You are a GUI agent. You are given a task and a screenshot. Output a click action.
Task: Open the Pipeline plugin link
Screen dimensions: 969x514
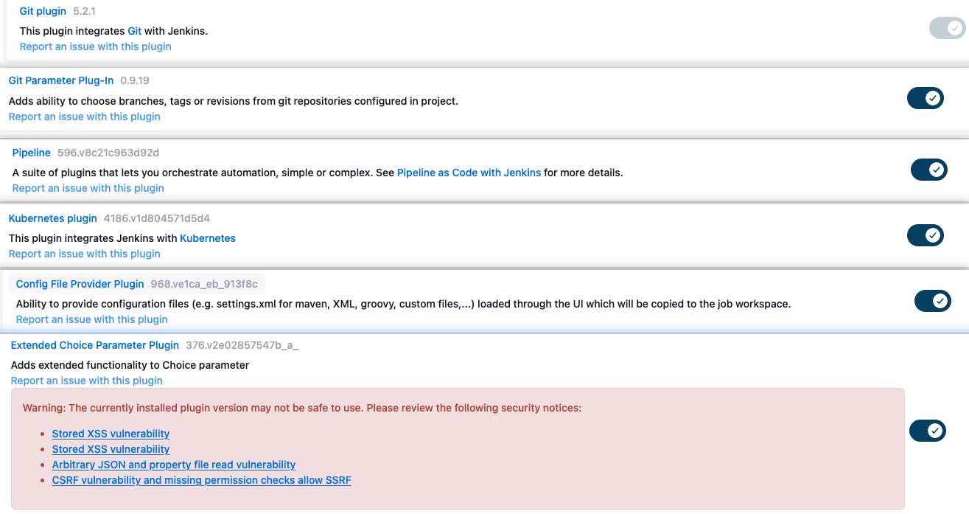[32, 153]
